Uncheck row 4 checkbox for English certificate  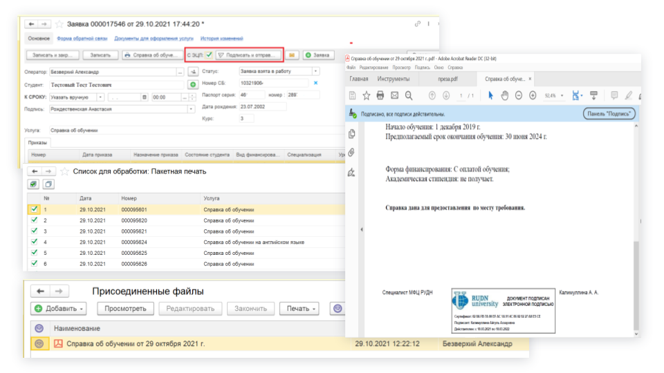click(34, 242)
